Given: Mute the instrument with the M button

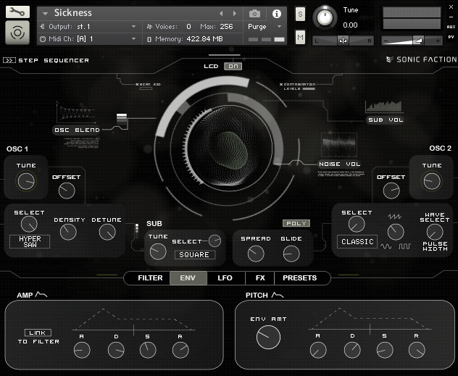Looking at the screenshot, I should (x=300, y=38).
